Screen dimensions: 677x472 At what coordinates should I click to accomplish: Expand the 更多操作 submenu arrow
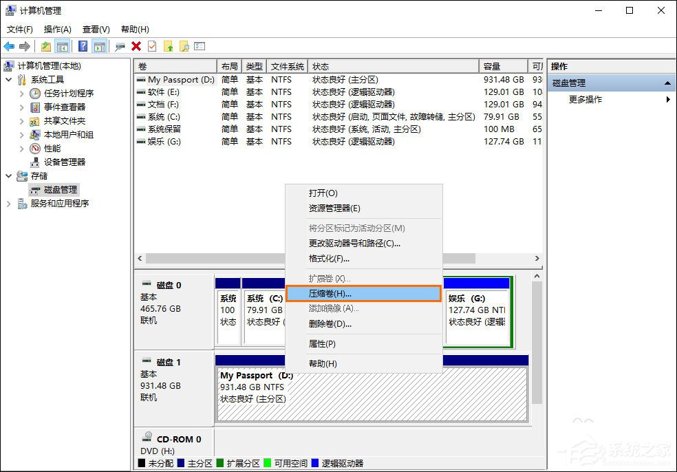[x=667, y=99]
